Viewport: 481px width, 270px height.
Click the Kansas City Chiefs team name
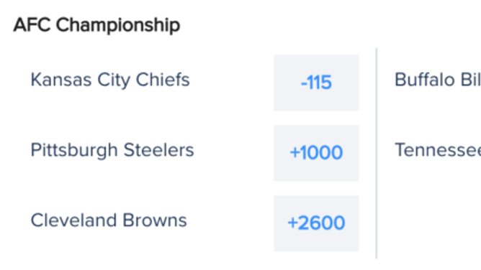(110, 80)
